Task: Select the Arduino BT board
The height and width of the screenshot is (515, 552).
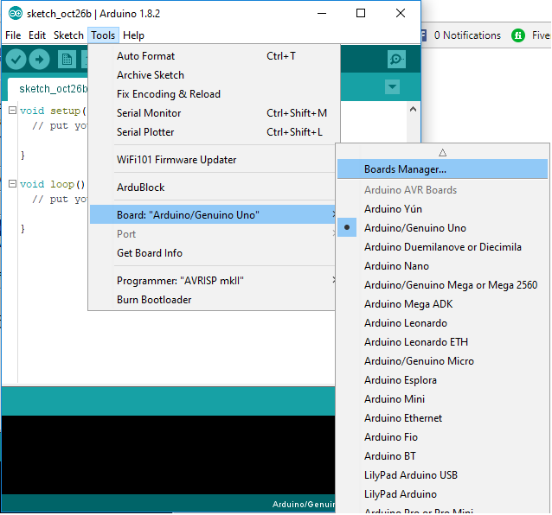Action: [442, 456]
